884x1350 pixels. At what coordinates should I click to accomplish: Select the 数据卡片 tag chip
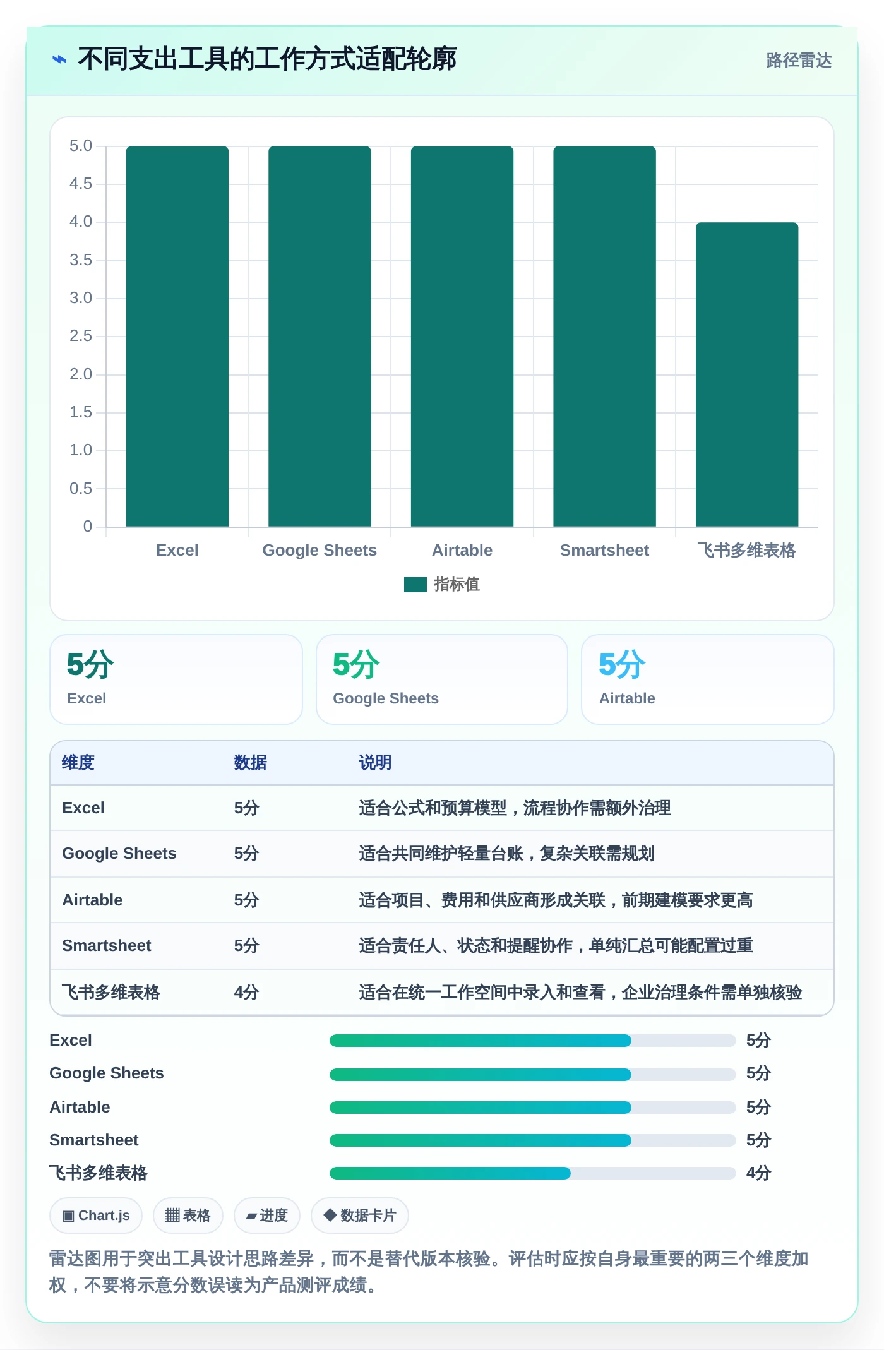[360, 1216]
